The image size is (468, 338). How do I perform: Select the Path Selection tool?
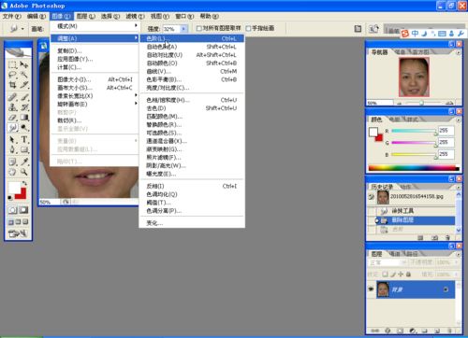[12, 140]
